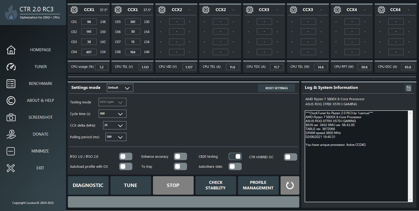
Task: Open the TUNER section
Action: 40,67
